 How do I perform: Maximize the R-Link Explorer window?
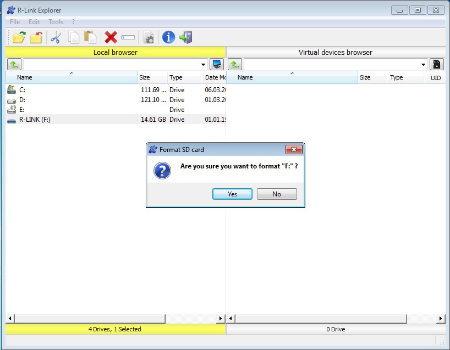click(x=418, y=10)
